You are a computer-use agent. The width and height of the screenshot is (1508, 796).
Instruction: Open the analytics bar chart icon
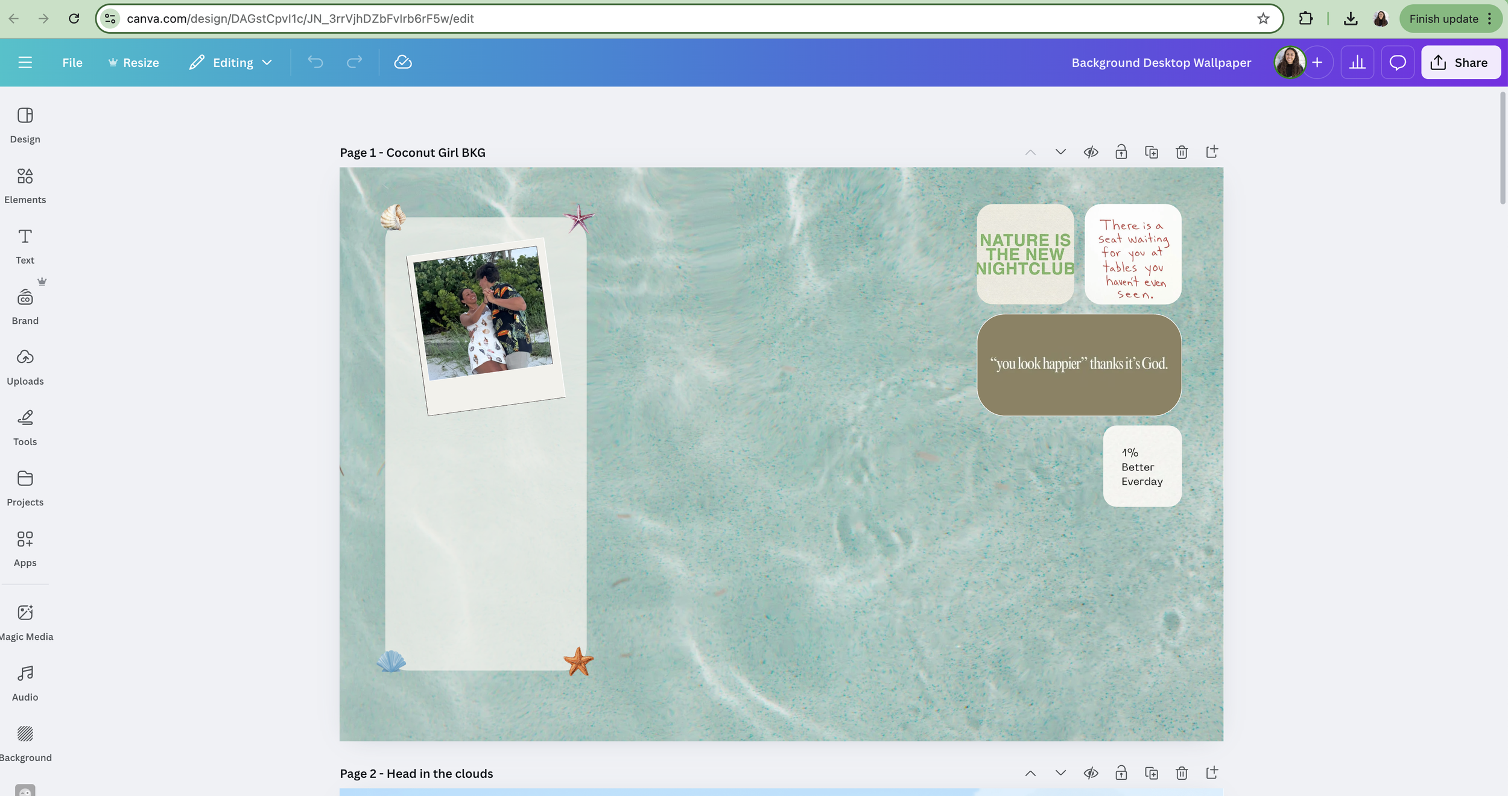tap(1357, 62)
